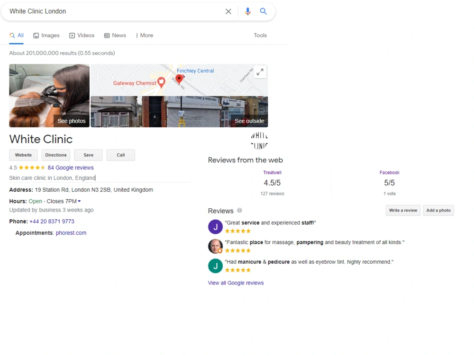Click the 'Great service and experienced staff' review
474x355 pixels.
pos(270,223)
